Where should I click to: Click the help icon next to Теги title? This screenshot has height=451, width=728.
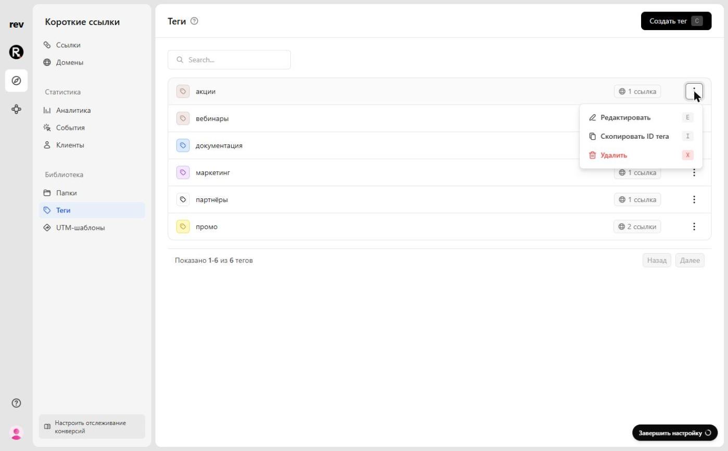[195, 21]
